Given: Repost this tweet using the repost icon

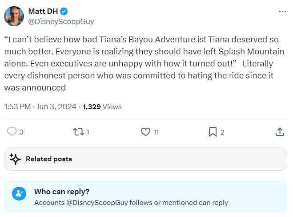Looking at the screenshot, I should coord(78,132).
